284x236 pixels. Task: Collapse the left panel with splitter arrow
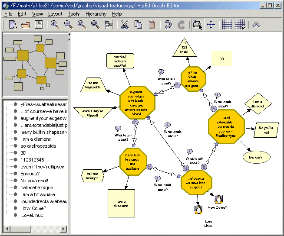(x=69, y=34)
